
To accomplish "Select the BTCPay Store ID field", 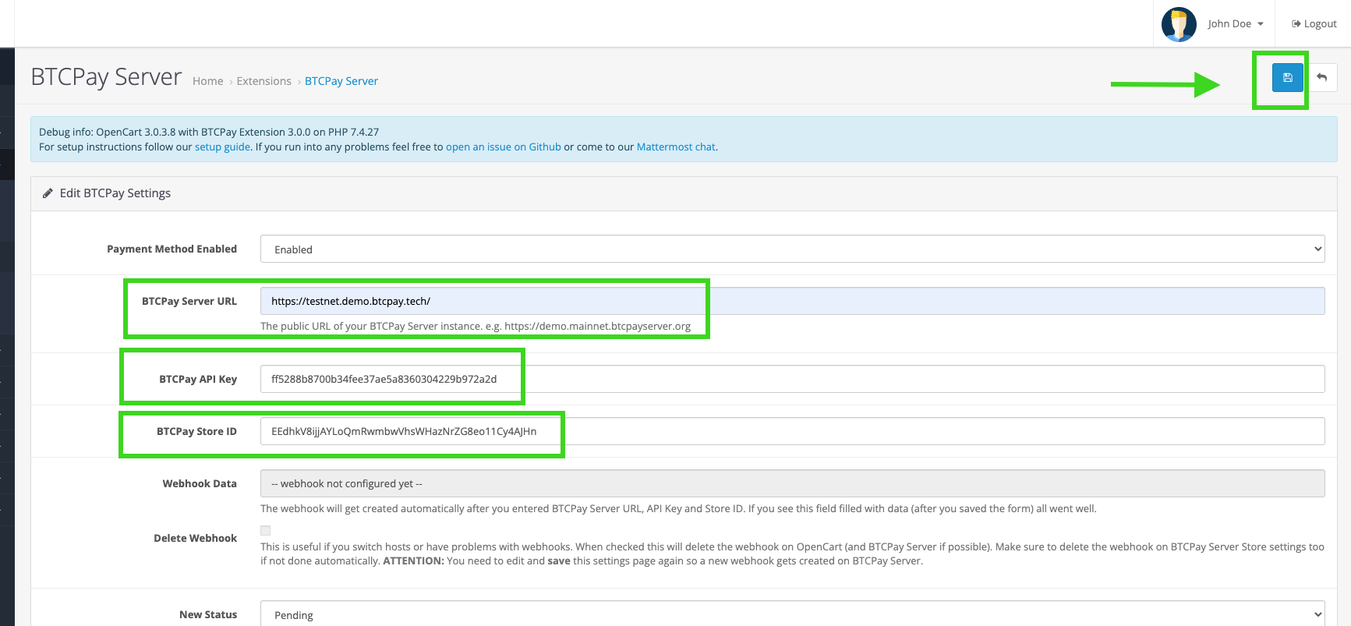I will (792, 431).
